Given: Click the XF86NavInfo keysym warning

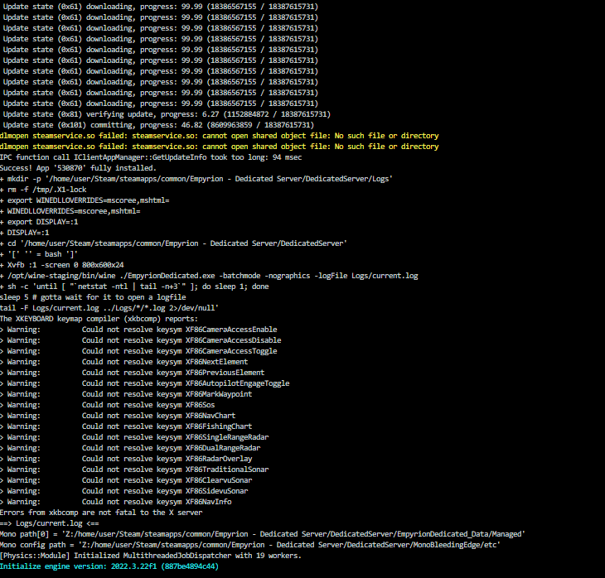Looking at the screenshot, I should (x=116, y=503).
